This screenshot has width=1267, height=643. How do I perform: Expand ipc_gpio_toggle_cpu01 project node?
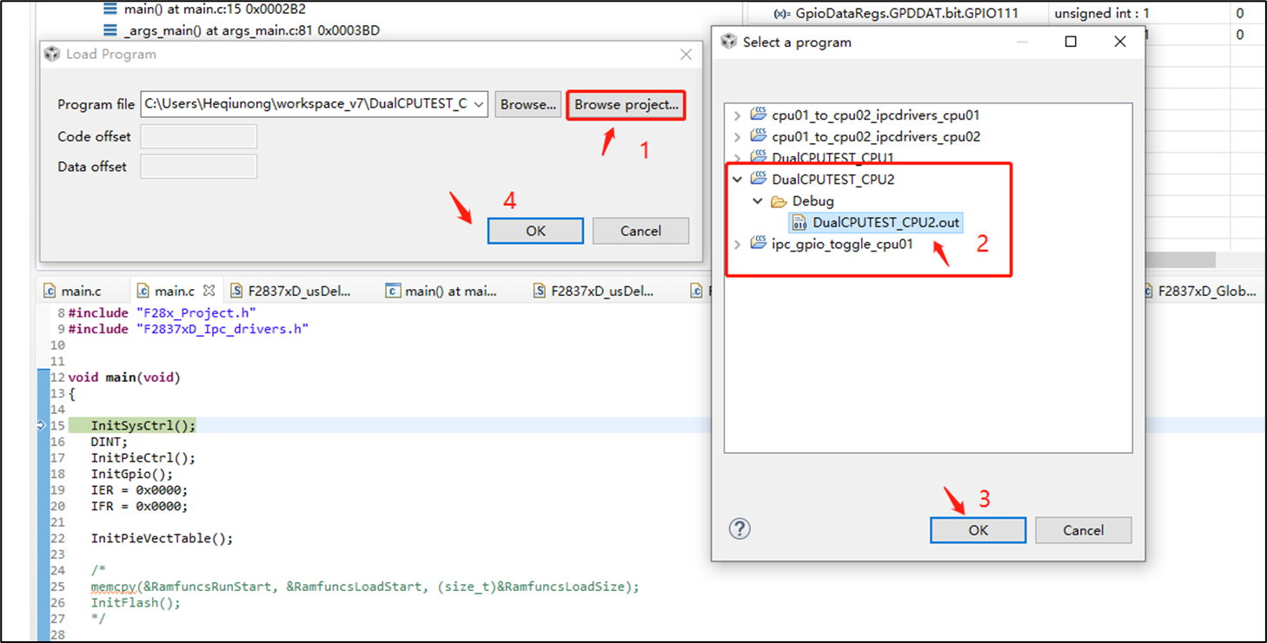(738, 245)
